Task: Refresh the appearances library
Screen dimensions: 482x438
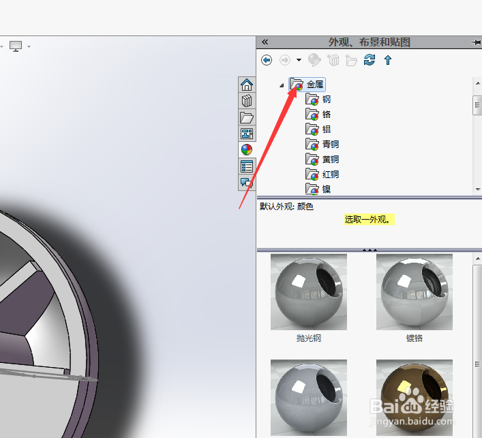Action: pos(370,59)
